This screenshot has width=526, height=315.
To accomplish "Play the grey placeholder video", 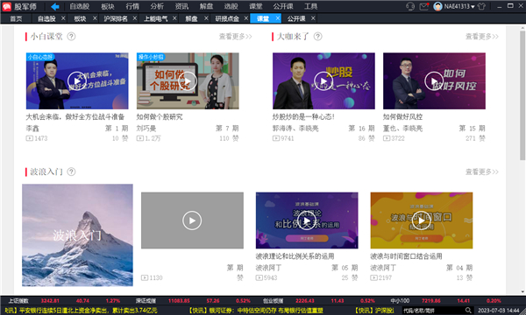I will coord(192,220).
